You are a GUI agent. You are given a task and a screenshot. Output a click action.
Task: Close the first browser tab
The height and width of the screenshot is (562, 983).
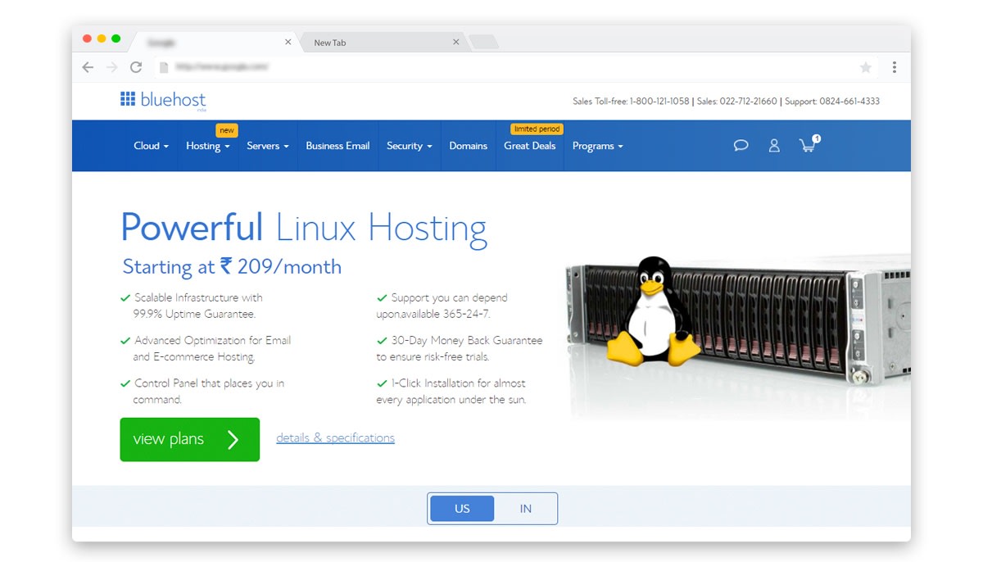288,42
